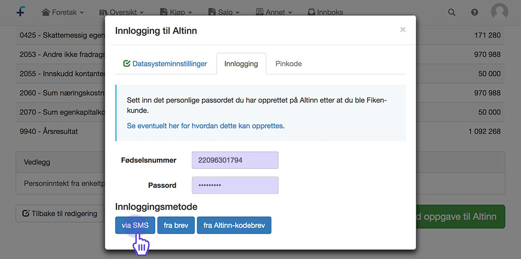This screenshot has height=259, width=521.
Task: Choose login via SMS
Action: [135, 225]
